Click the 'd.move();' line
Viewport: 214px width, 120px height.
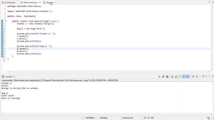[x=22, y=51]
